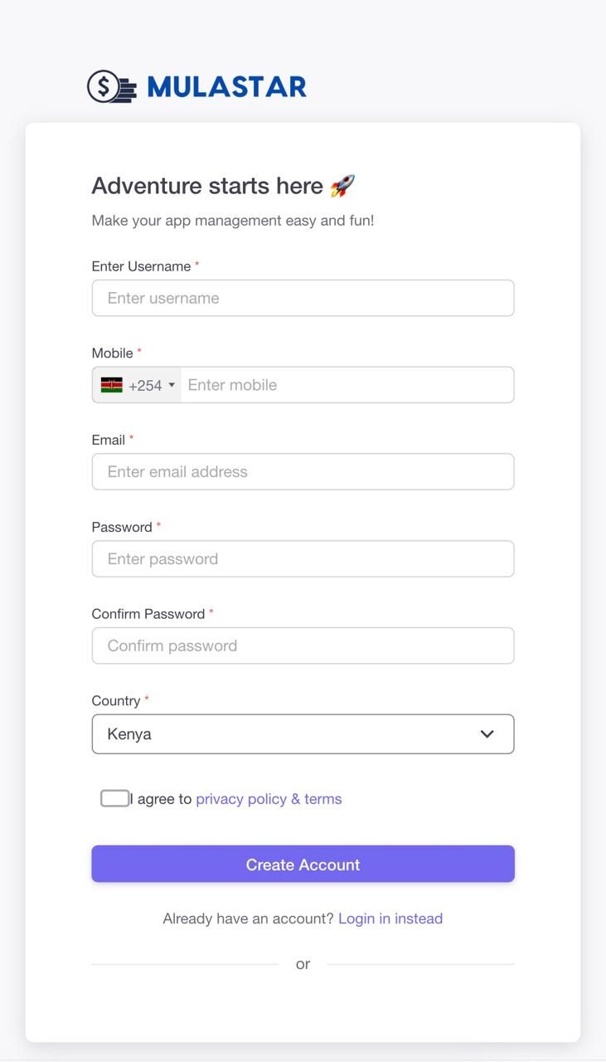Open the country code dropdown showing +254

click(x=137, y=384)
